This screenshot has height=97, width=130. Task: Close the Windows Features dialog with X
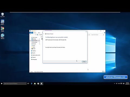click(x=86, y=32)
